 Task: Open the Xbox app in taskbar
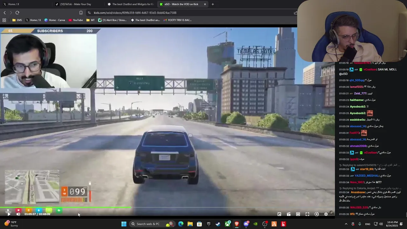pyautogui.click(x=227, y=224)
